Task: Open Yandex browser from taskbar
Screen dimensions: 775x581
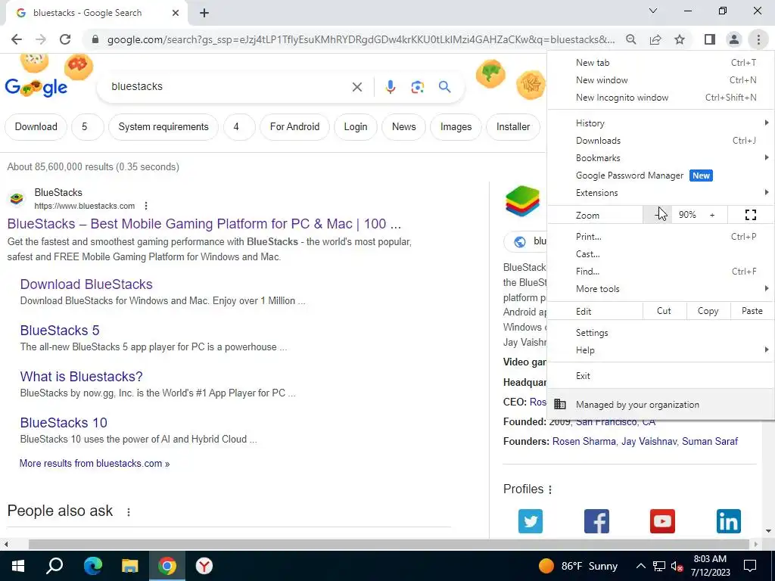Action: pyautogui.click(x=204, y=566)
